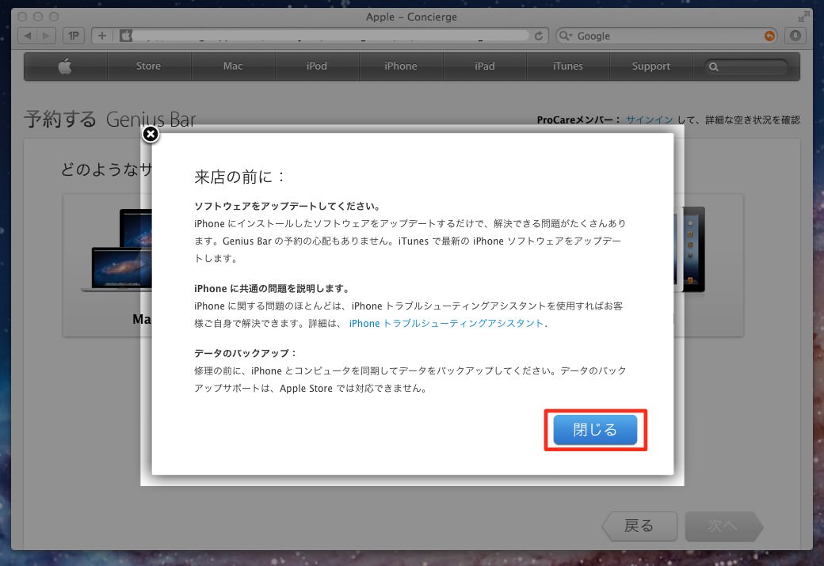Screen dimensions: 824x566
Task: Open the iPad tab in navigation
Action: (x=485, y=66)
